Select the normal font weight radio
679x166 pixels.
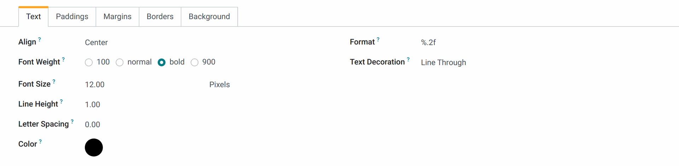pyautogui.click(x=120, y=62)
